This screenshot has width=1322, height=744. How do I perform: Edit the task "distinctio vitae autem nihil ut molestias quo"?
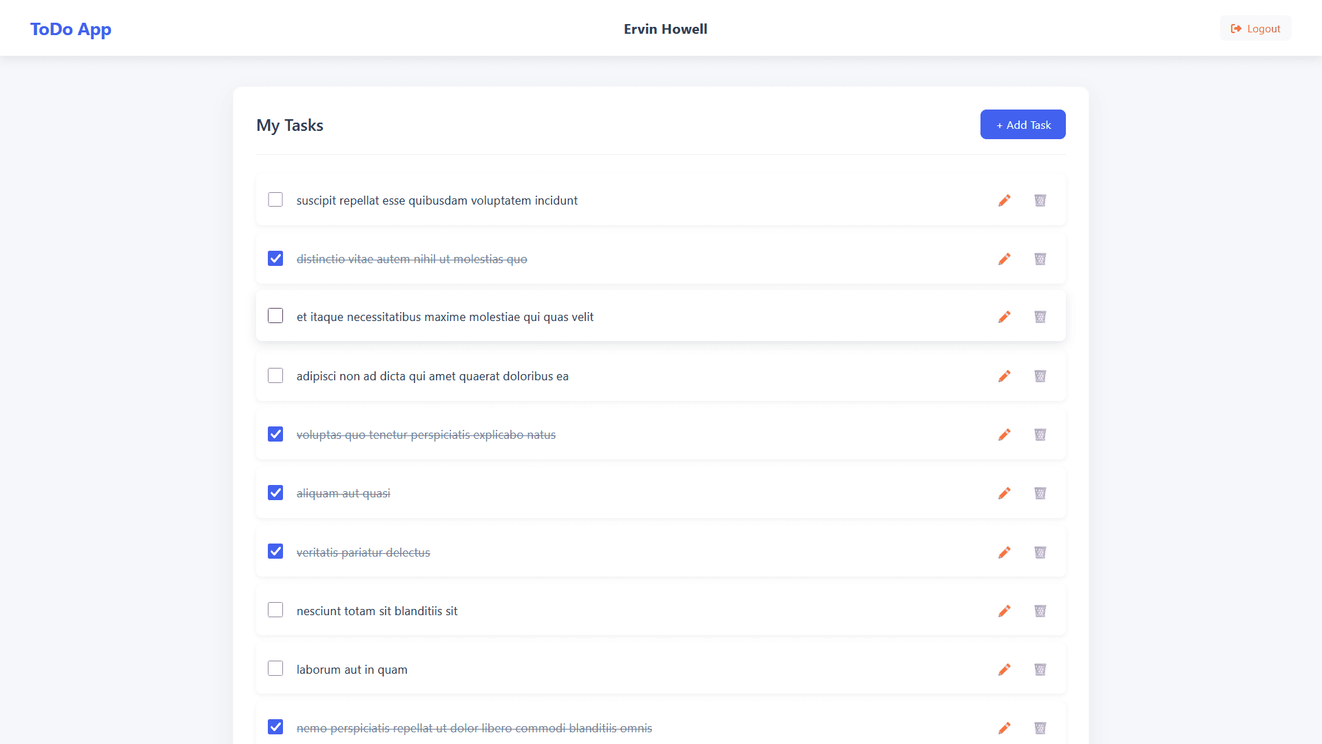tap(1005, 259)
